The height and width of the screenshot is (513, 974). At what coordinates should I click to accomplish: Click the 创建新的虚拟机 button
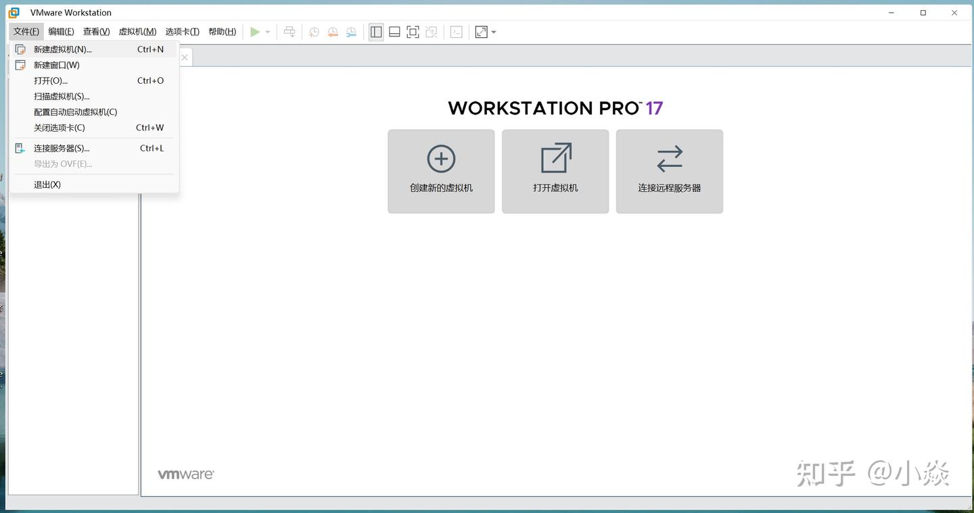[x=440, y=171]
